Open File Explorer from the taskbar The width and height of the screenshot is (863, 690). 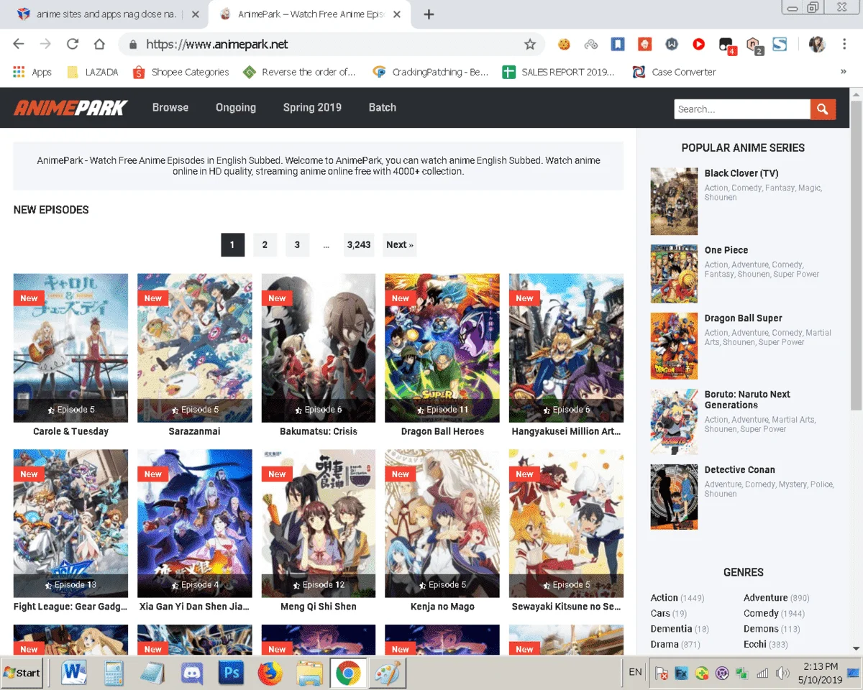tap(310, 673)
